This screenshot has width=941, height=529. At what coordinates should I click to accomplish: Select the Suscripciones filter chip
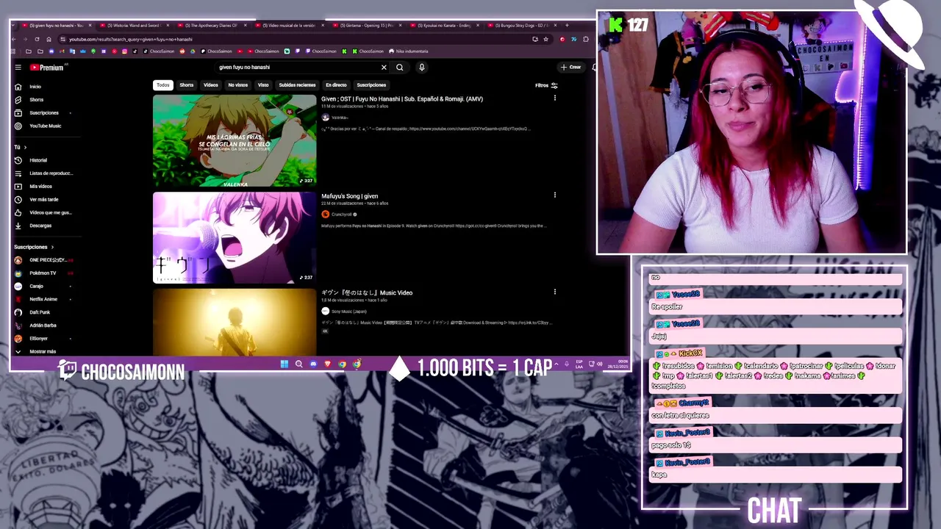click(x=371, y=85)
